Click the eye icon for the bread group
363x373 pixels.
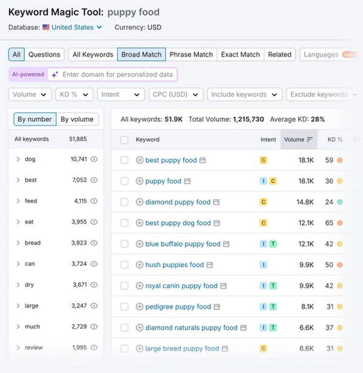(x=94, y=243)
